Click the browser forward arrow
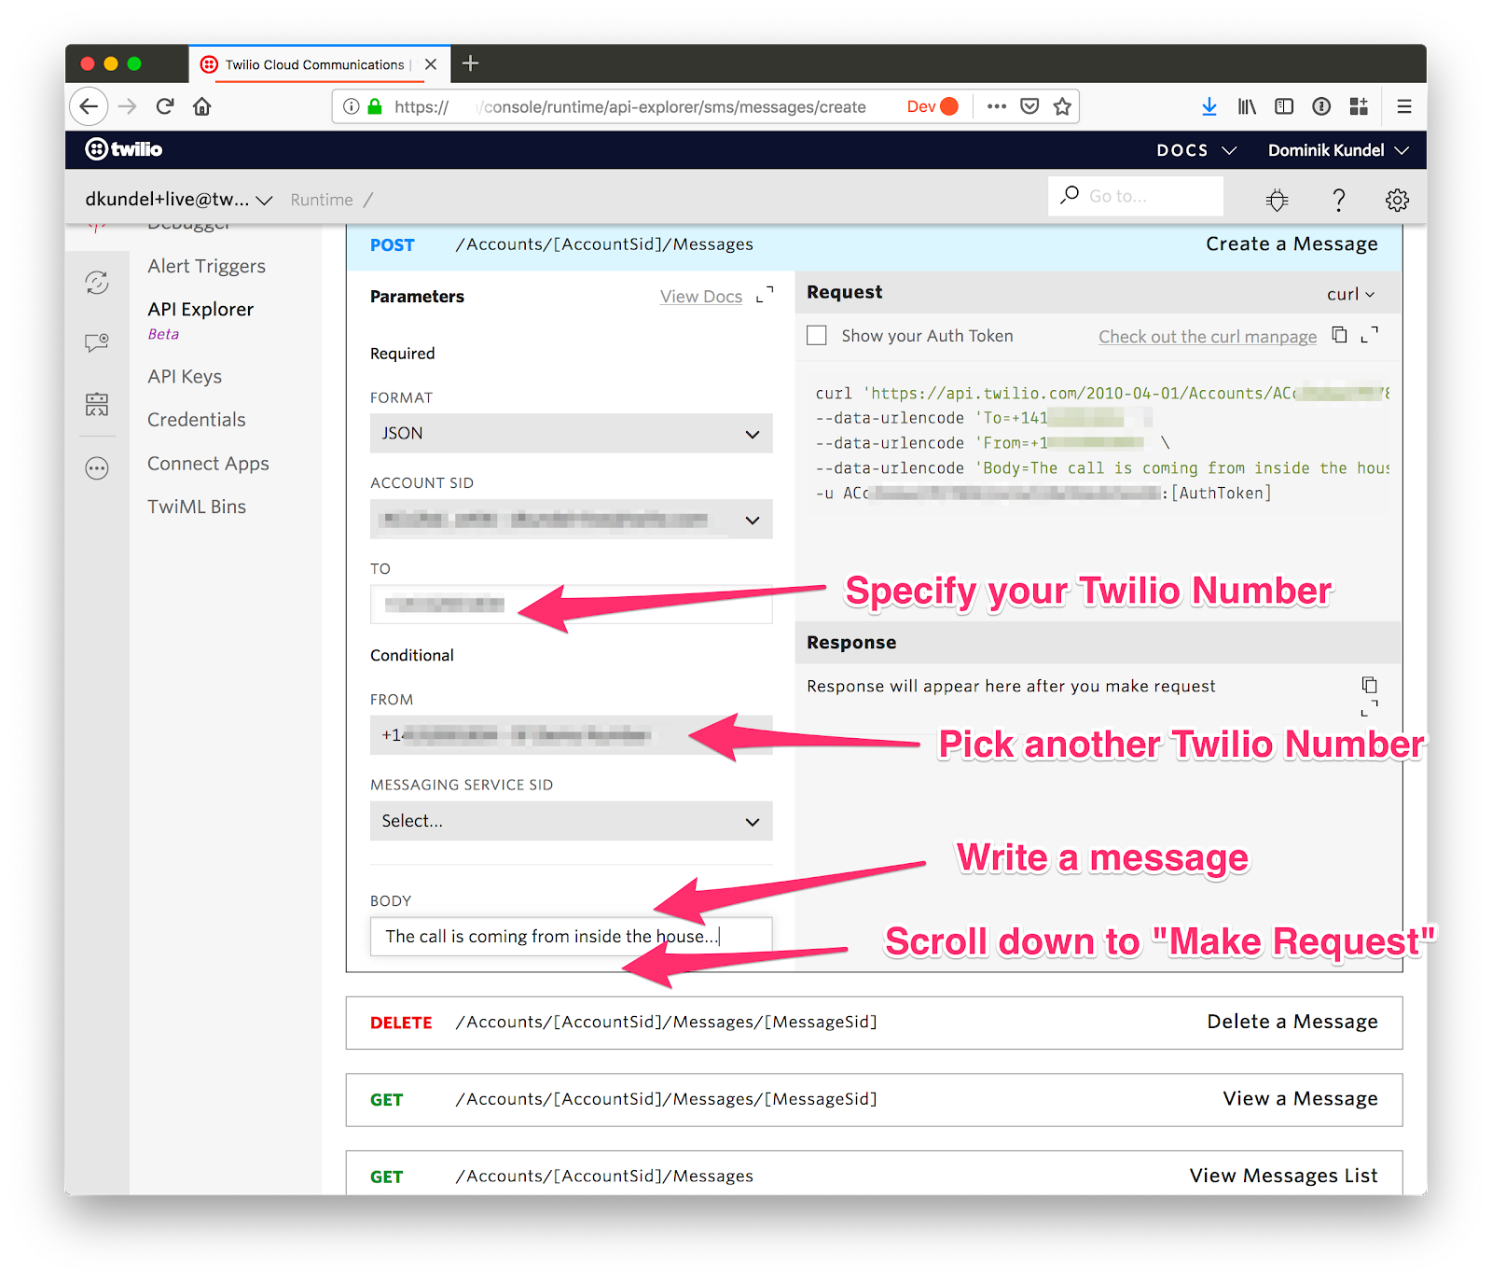1492x1281 pixels. pos(128,106)
